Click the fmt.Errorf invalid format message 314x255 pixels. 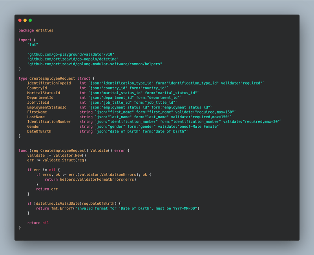(x=136, y=209)
